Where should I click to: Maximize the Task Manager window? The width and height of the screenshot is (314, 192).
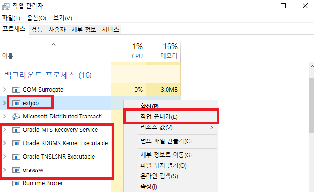(x=283, y=6)
